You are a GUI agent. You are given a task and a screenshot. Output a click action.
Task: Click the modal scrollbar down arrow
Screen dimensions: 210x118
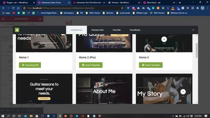tap(197, 103)
